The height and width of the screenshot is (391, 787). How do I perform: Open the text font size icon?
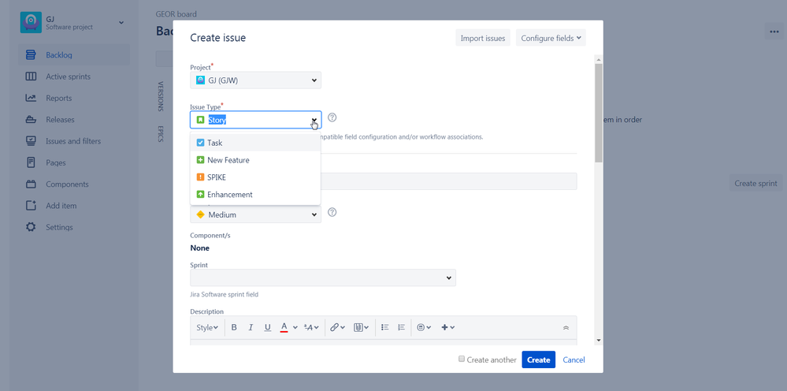tap(311, 327)
